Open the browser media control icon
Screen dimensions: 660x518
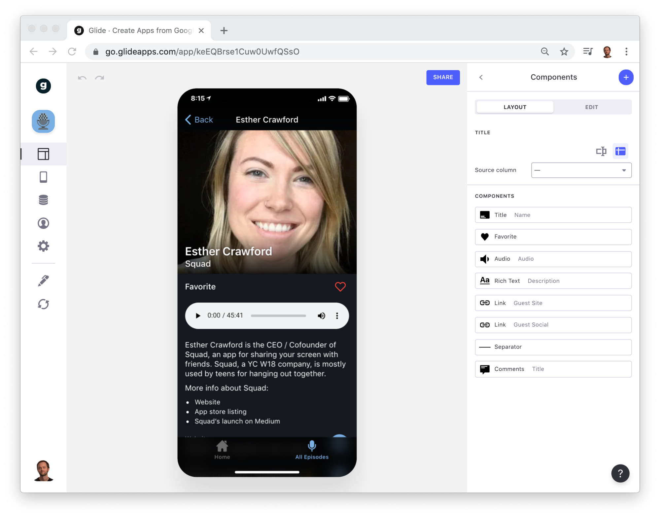588,52
